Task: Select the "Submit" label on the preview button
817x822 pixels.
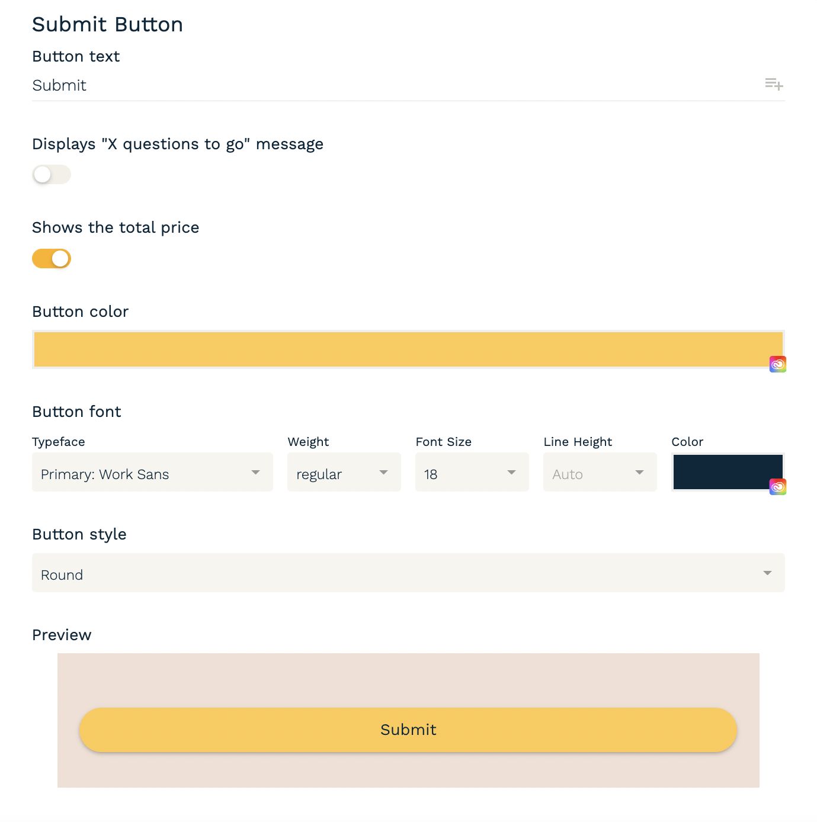Action: (x=408, y=730)
